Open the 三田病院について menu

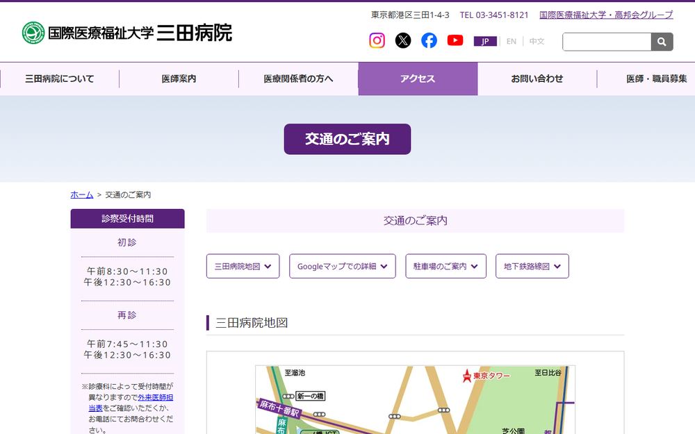coord(59,79)
